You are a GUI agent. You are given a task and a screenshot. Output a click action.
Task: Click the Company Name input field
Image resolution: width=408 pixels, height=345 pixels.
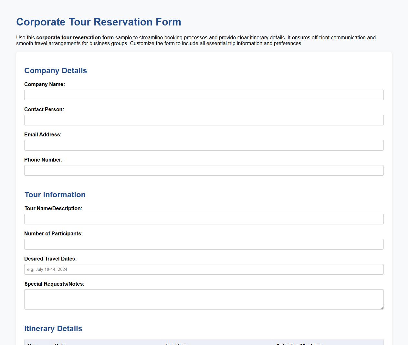click(x=204, y=95)
